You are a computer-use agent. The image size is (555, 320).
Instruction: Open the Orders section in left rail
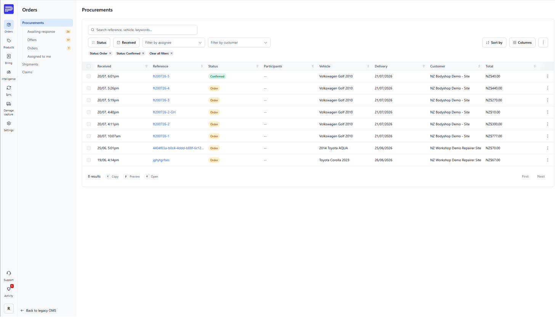[9, 27]
